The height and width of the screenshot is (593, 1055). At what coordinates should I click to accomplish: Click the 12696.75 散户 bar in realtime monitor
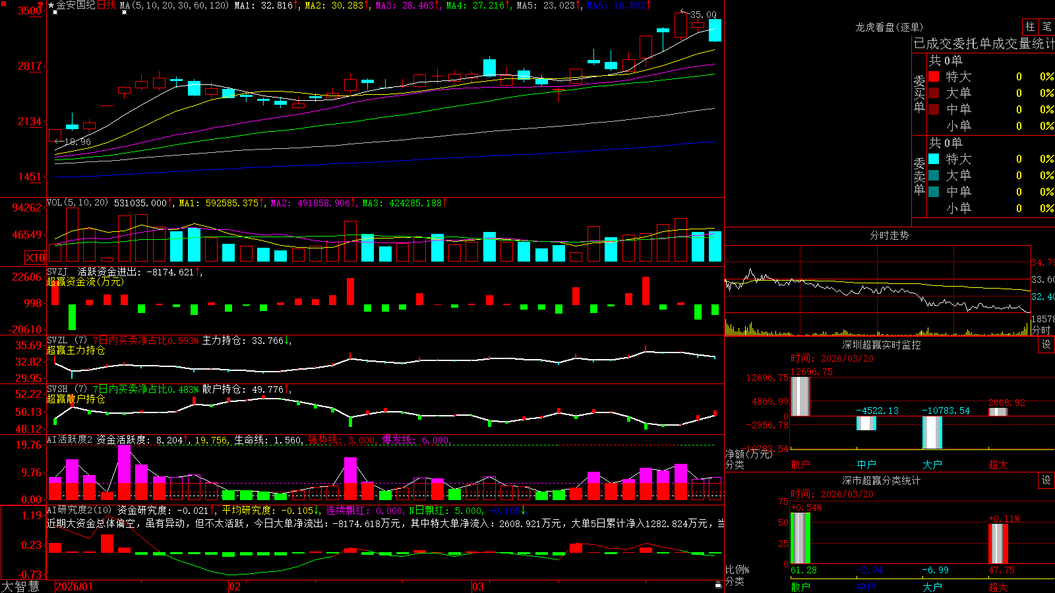click(x=800, y=396)
